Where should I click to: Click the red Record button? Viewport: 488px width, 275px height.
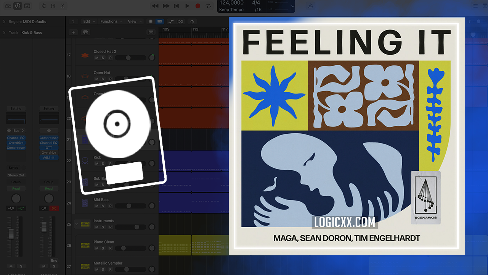(198, 6)
